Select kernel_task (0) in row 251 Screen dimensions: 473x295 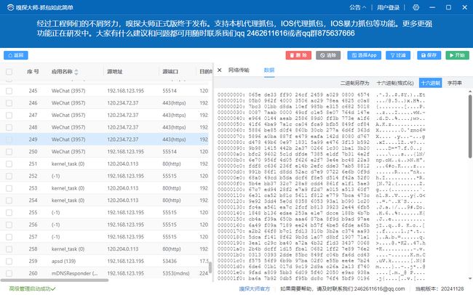pos(68,164)
